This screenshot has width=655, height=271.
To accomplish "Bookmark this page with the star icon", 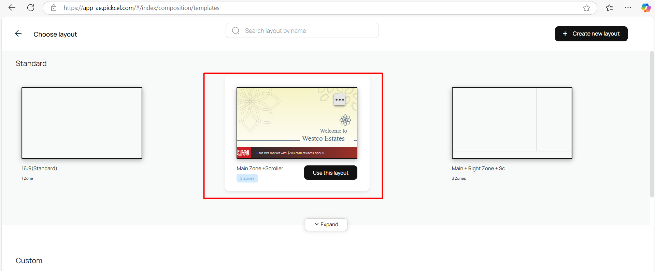I will 586,8.
